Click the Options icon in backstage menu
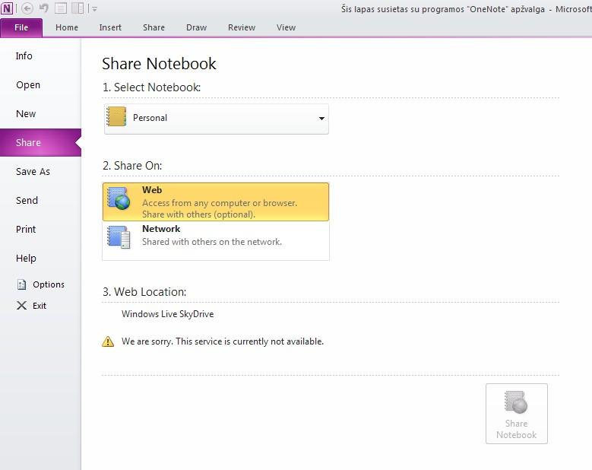The image size is (592, 470). [x=22, y=284]
